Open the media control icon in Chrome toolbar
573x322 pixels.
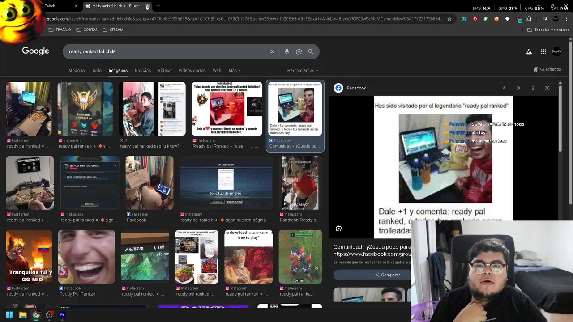click(x=545, y=19)
